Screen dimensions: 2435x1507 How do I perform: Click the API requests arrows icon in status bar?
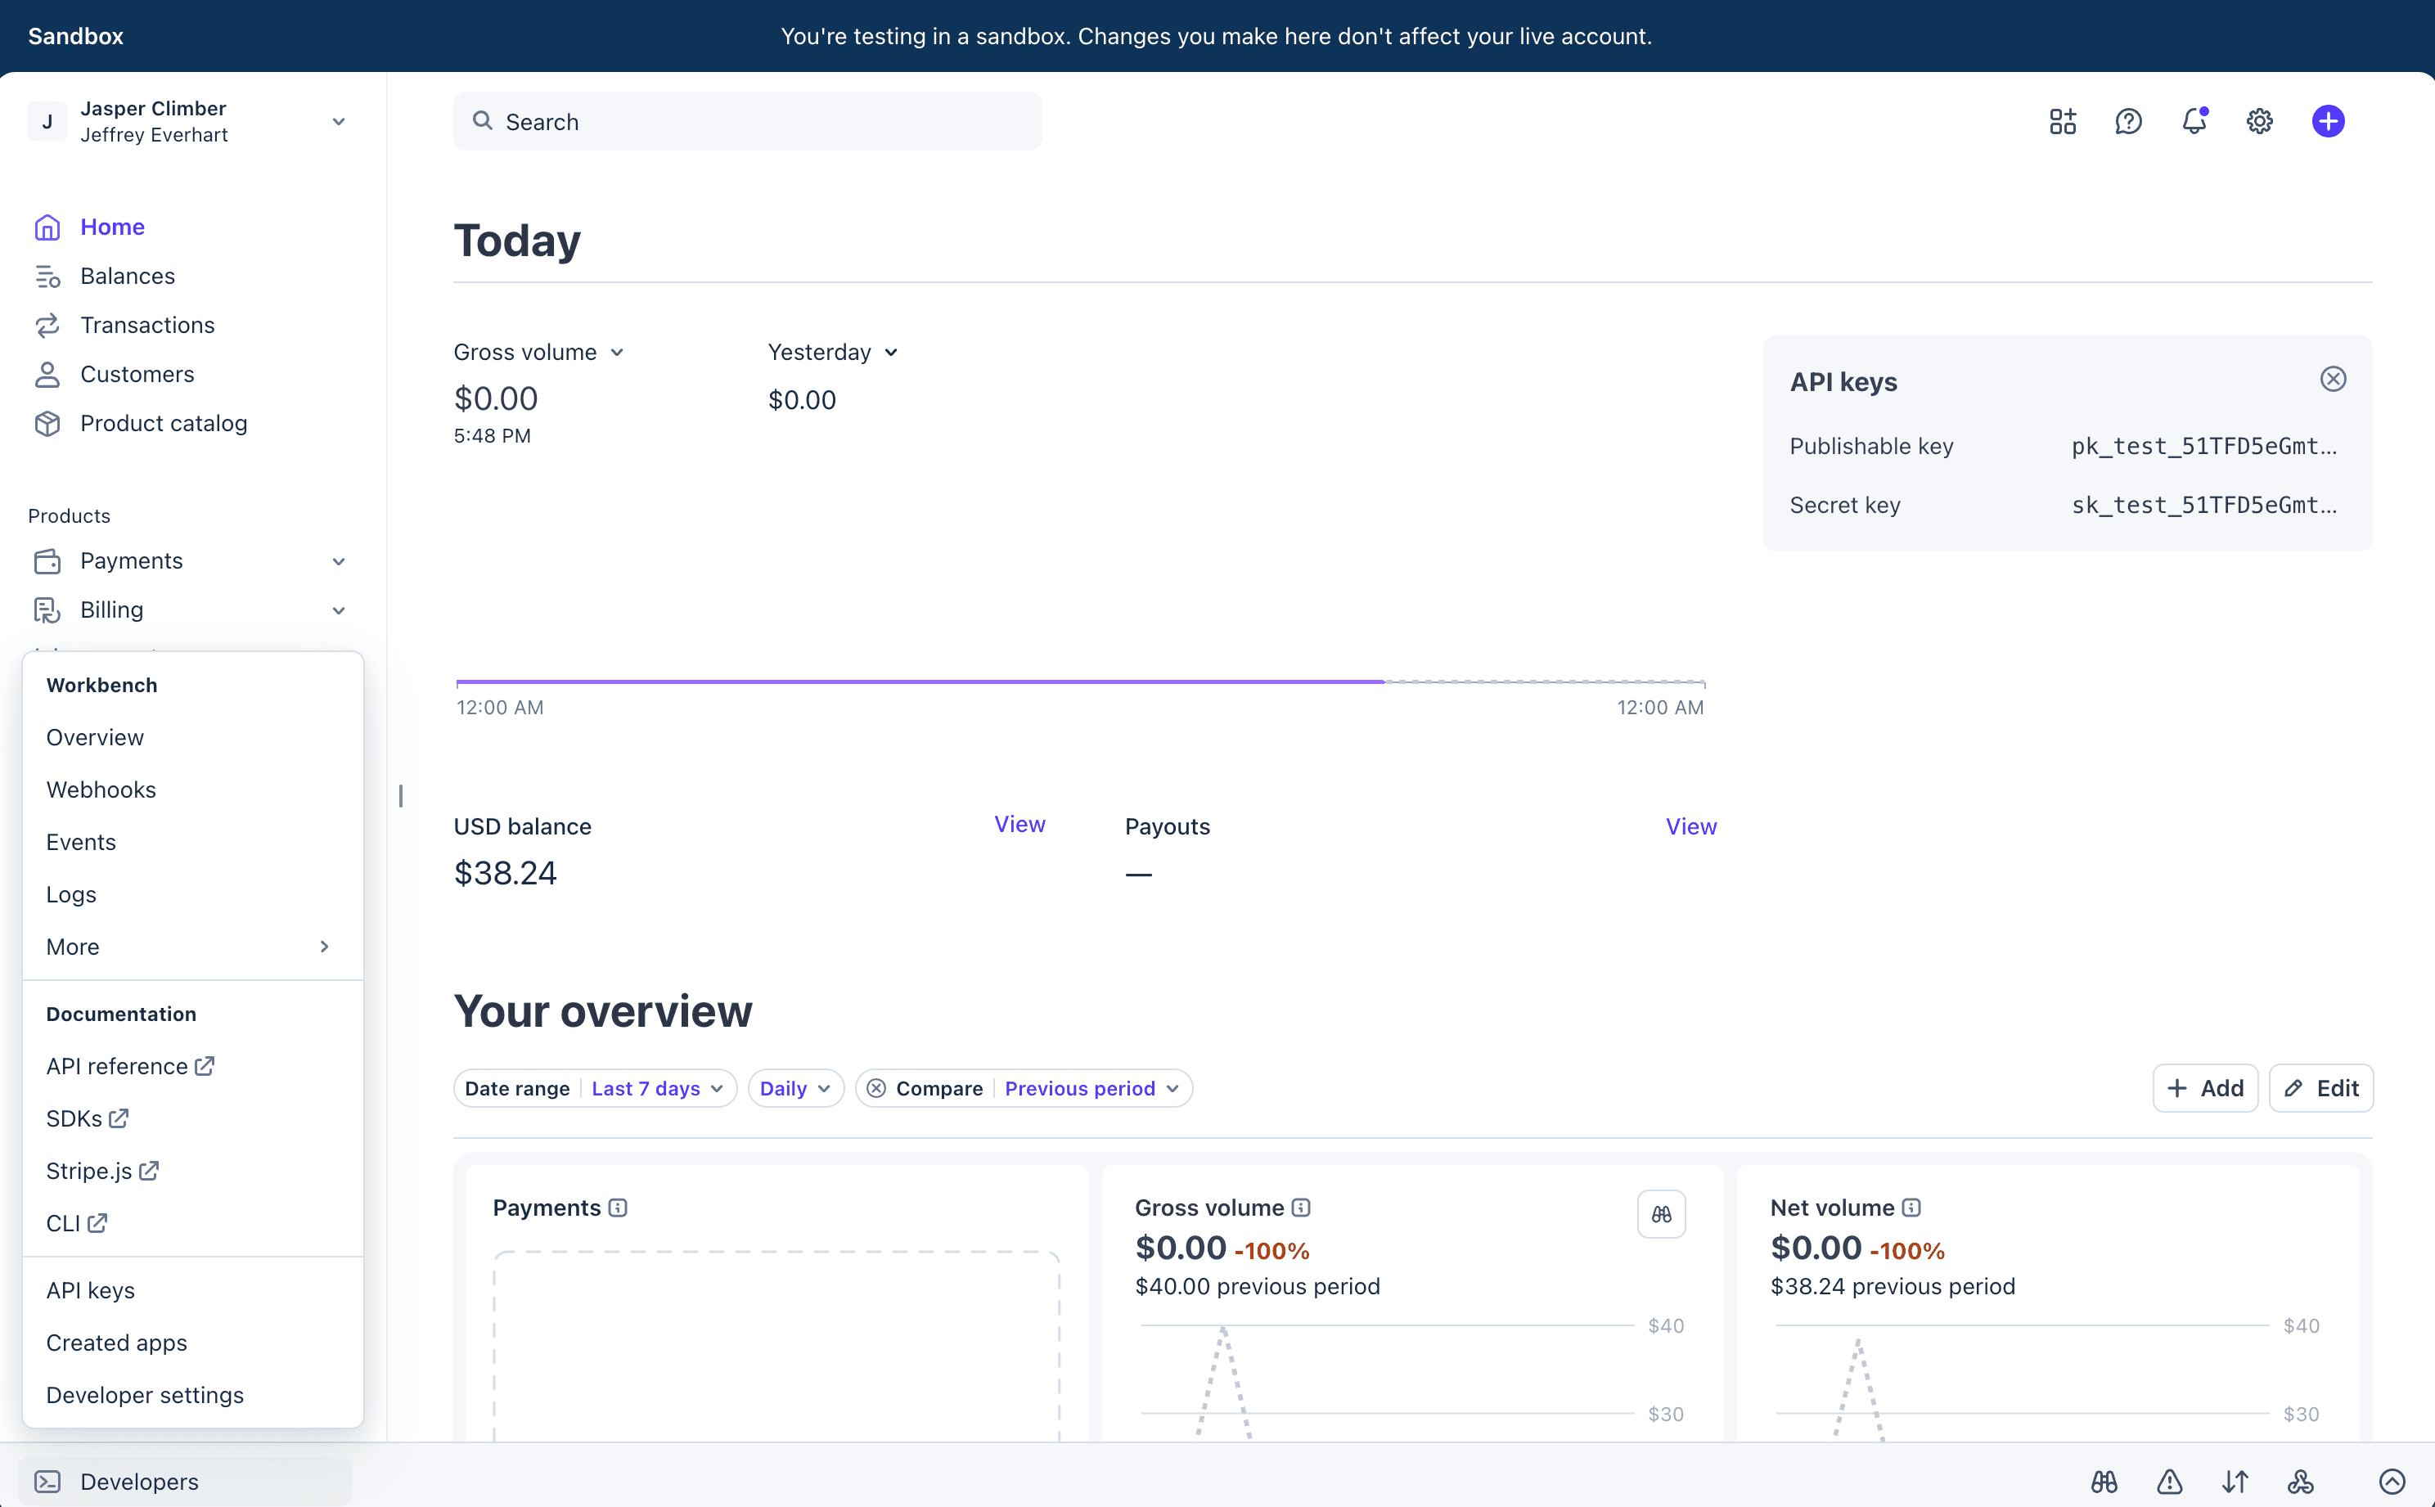(2235, 1482)
